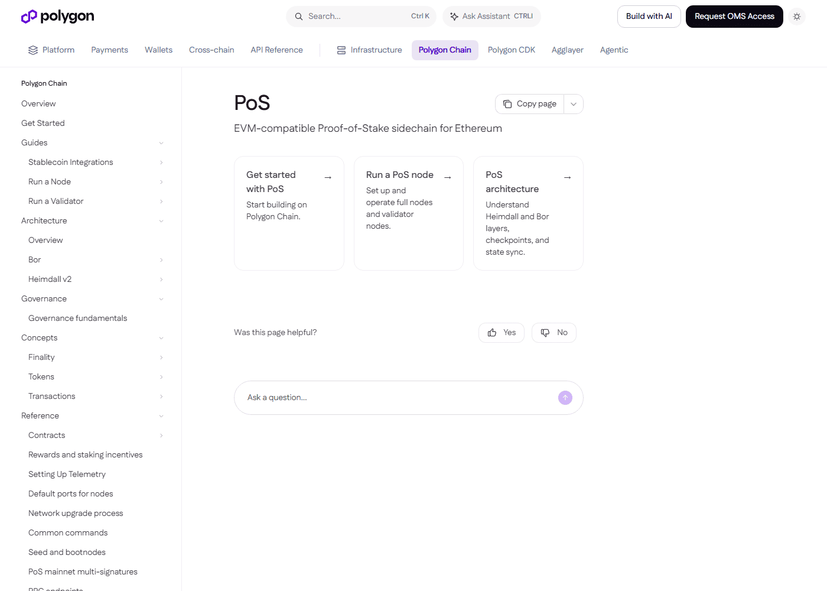Expand Run a Node chevron
The height and width of the screenshot is (591, 827).
click(x=161, y=182)
